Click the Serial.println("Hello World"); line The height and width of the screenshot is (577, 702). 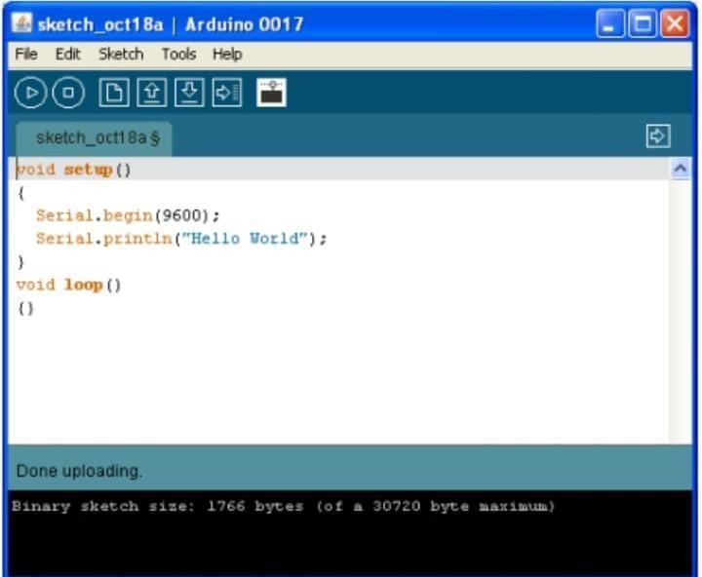pos(181,239)
